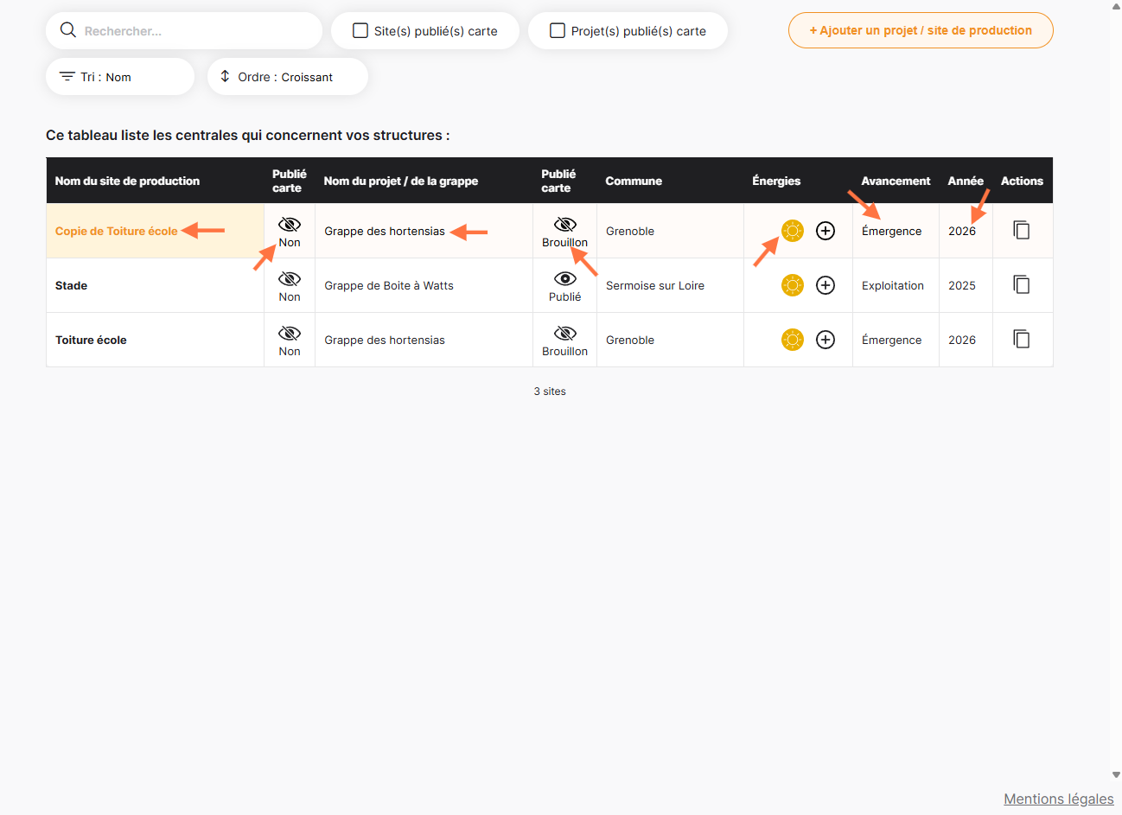The height and width of the screenshot is (815, 1122).
Task: Open the Tri : Nom sort dropdown
Action: tap(120, 77)
